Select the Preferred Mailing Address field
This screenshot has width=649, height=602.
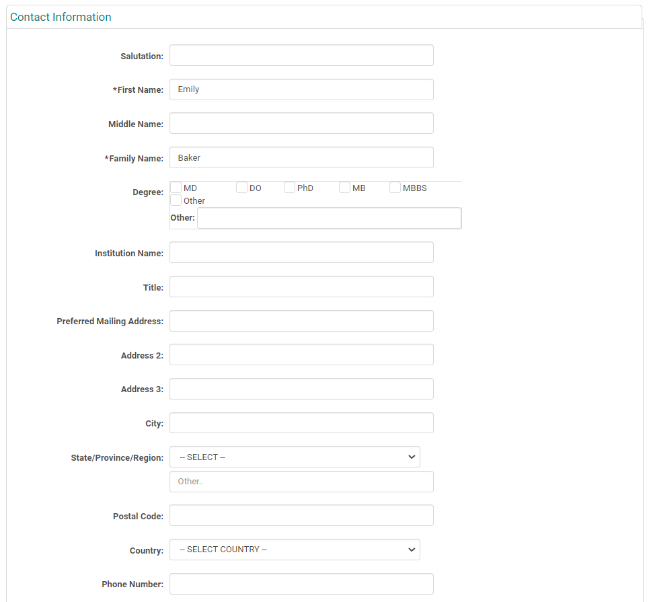click(301, 322)
